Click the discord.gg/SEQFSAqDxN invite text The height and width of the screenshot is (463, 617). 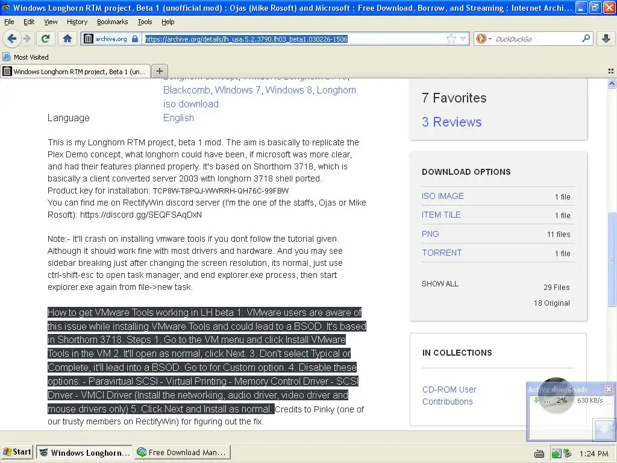click(x=140, y=215)
